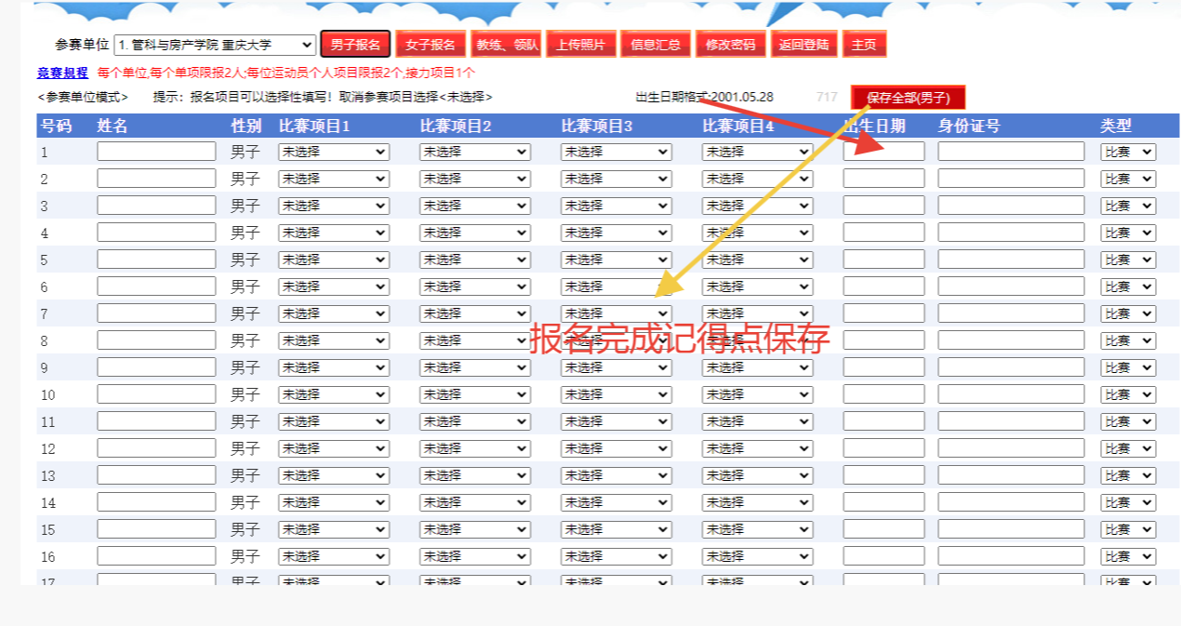
Task: Open the 竞赛规程 link
Action: click(62, 73)
